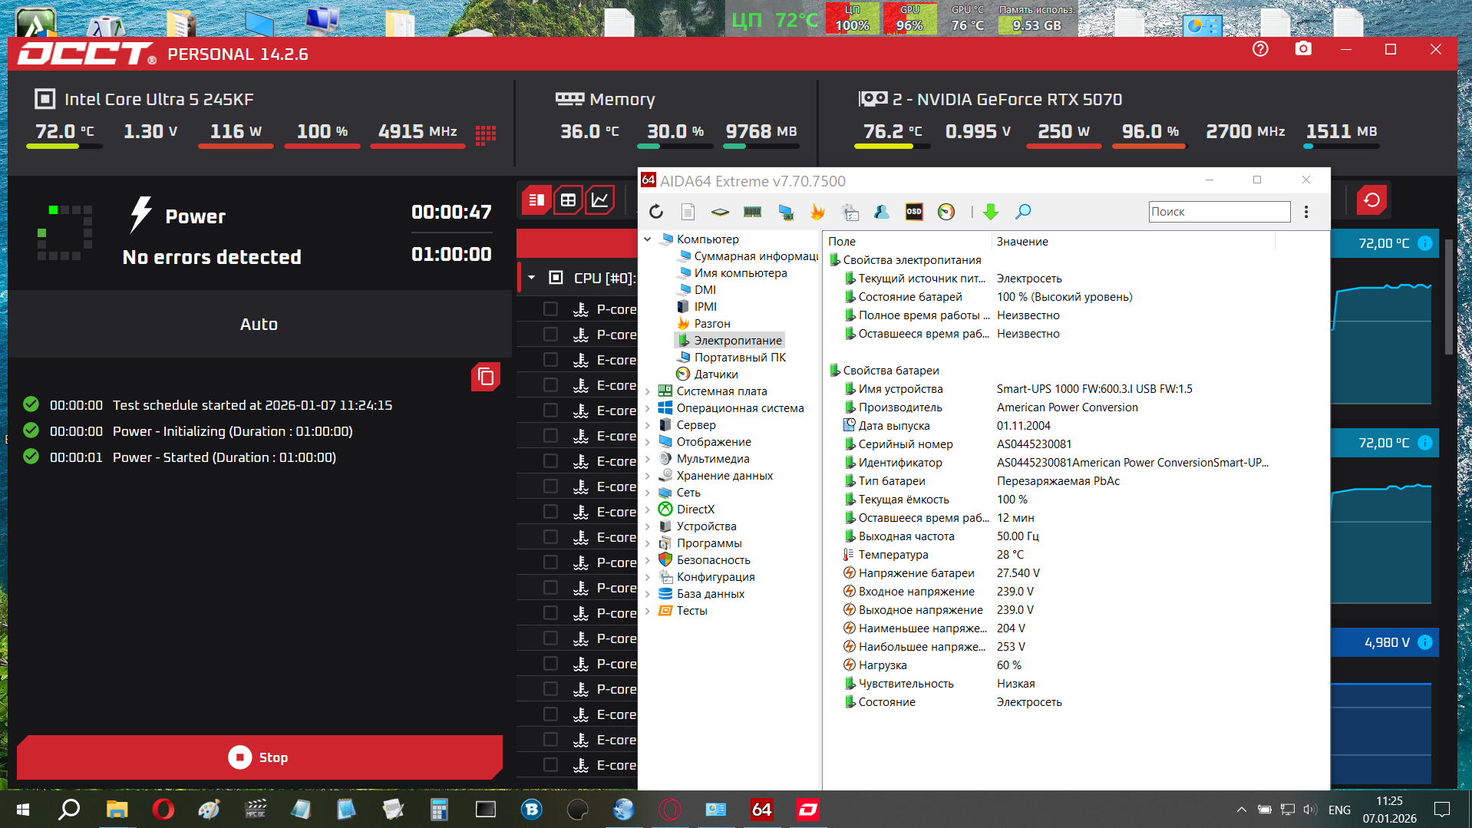Click the blue user silhouette toolbar icon
Image resolution: width=1472 pixels, height=828 pixels.
[882, 212]
